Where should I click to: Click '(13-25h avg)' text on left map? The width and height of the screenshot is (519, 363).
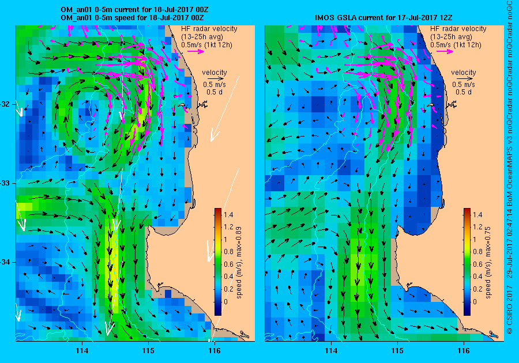202,37
